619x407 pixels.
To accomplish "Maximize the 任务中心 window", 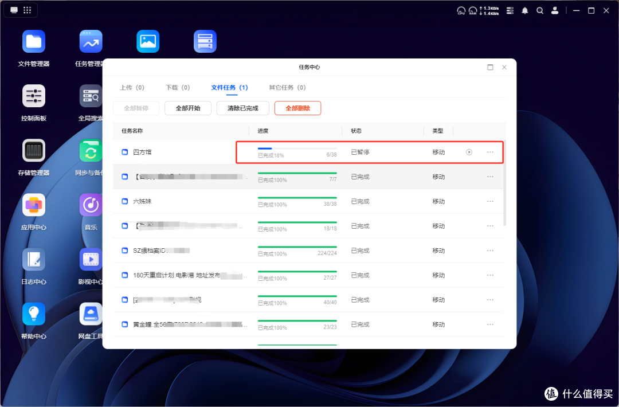I will 490,67.
